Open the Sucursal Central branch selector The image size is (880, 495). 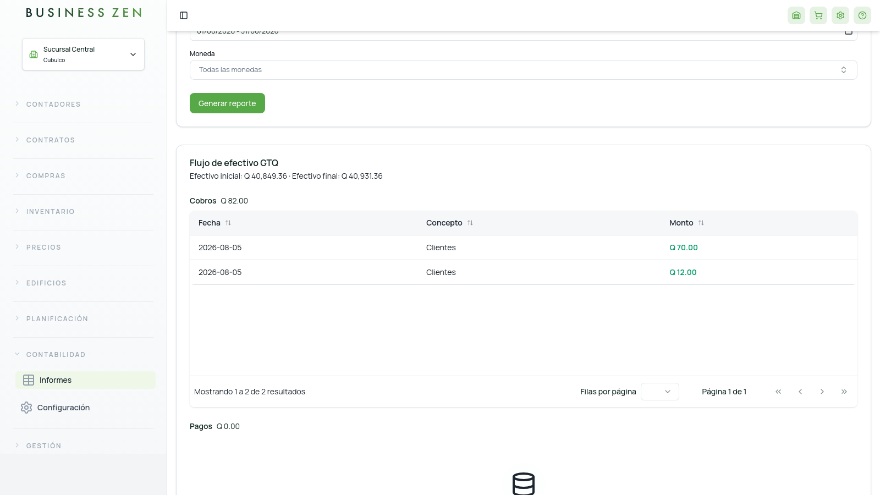pyautogui.click(x=84, y=54)
